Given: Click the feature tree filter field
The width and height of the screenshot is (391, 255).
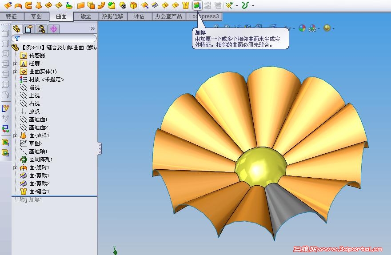Looking at the screenshot, I should pyautogui.click(x=54, y=38).
